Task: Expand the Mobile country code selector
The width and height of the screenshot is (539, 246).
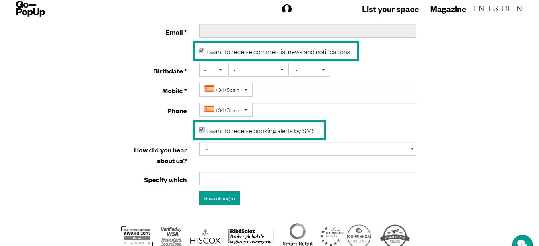Action: click(x=226, y=90)
